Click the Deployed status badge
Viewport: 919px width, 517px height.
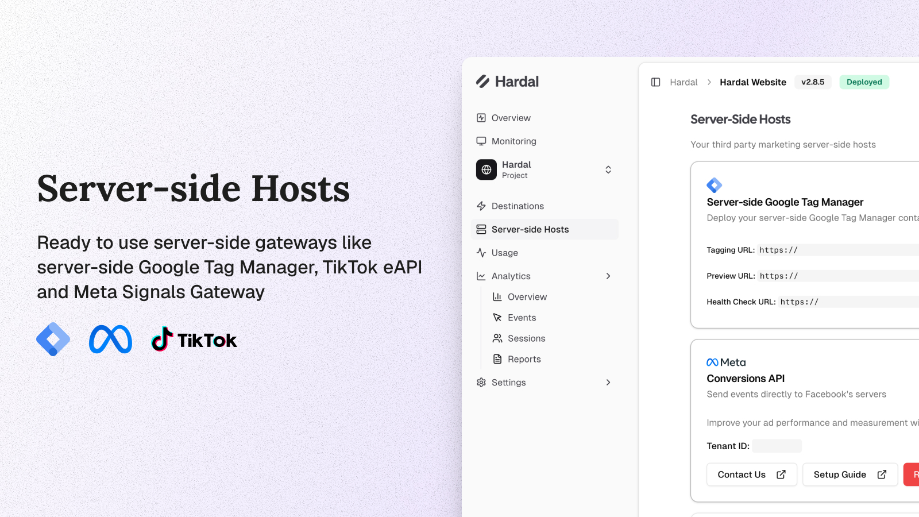[x=864, y=82]
